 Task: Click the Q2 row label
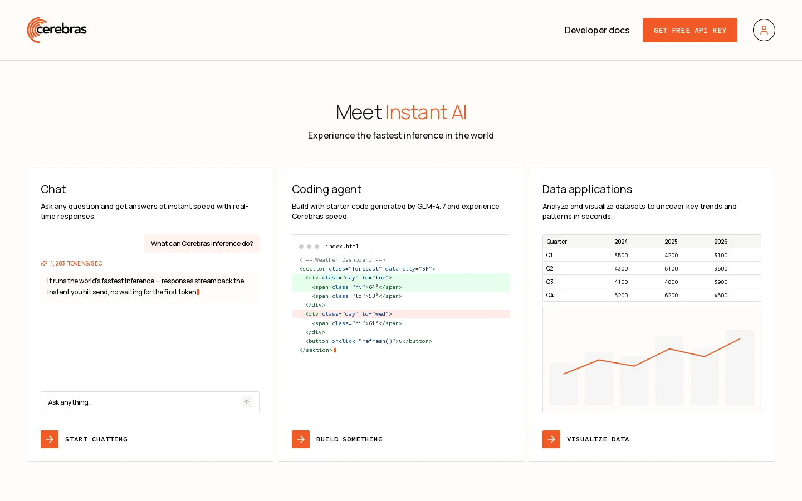pos(550,268)
